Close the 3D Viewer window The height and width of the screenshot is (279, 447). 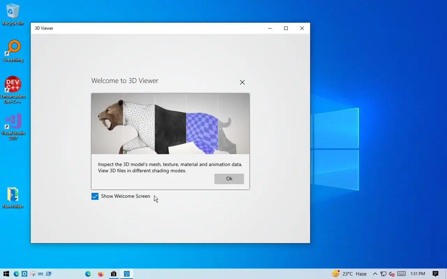[x=302, y=28]
